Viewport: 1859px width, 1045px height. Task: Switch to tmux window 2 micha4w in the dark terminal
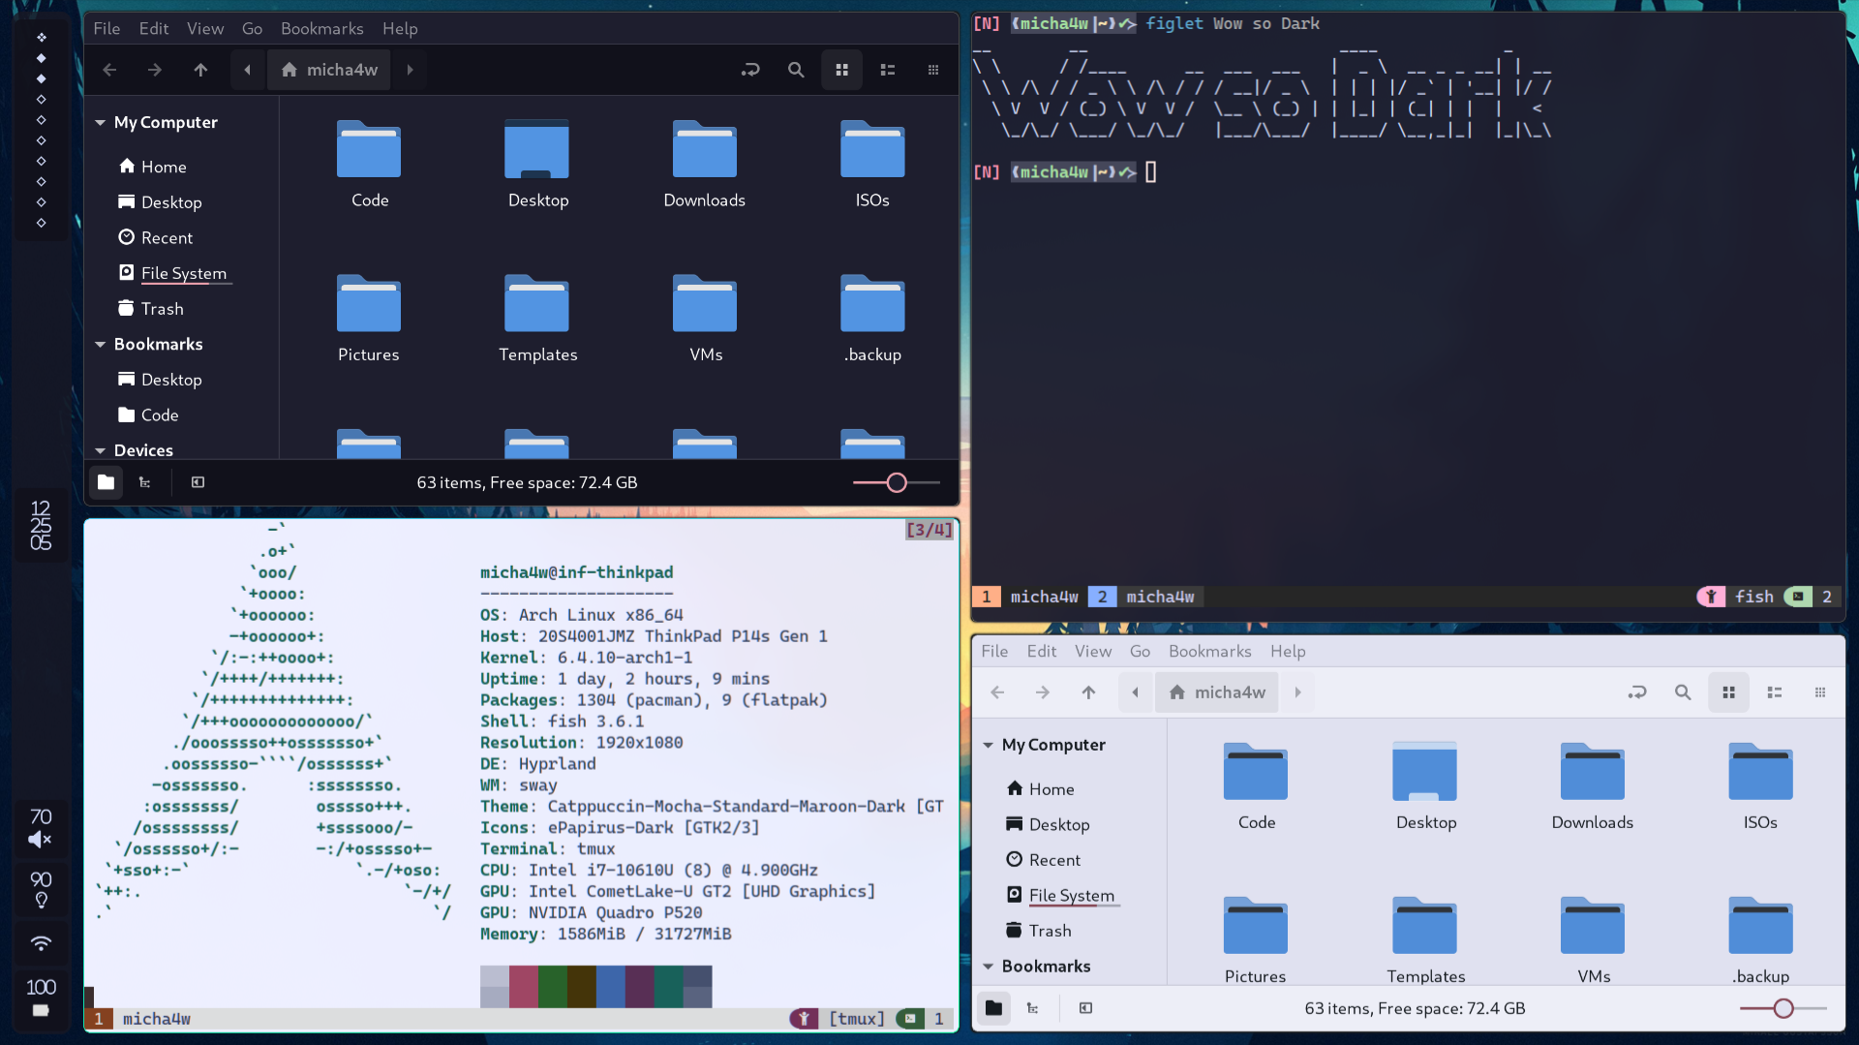1145,597
